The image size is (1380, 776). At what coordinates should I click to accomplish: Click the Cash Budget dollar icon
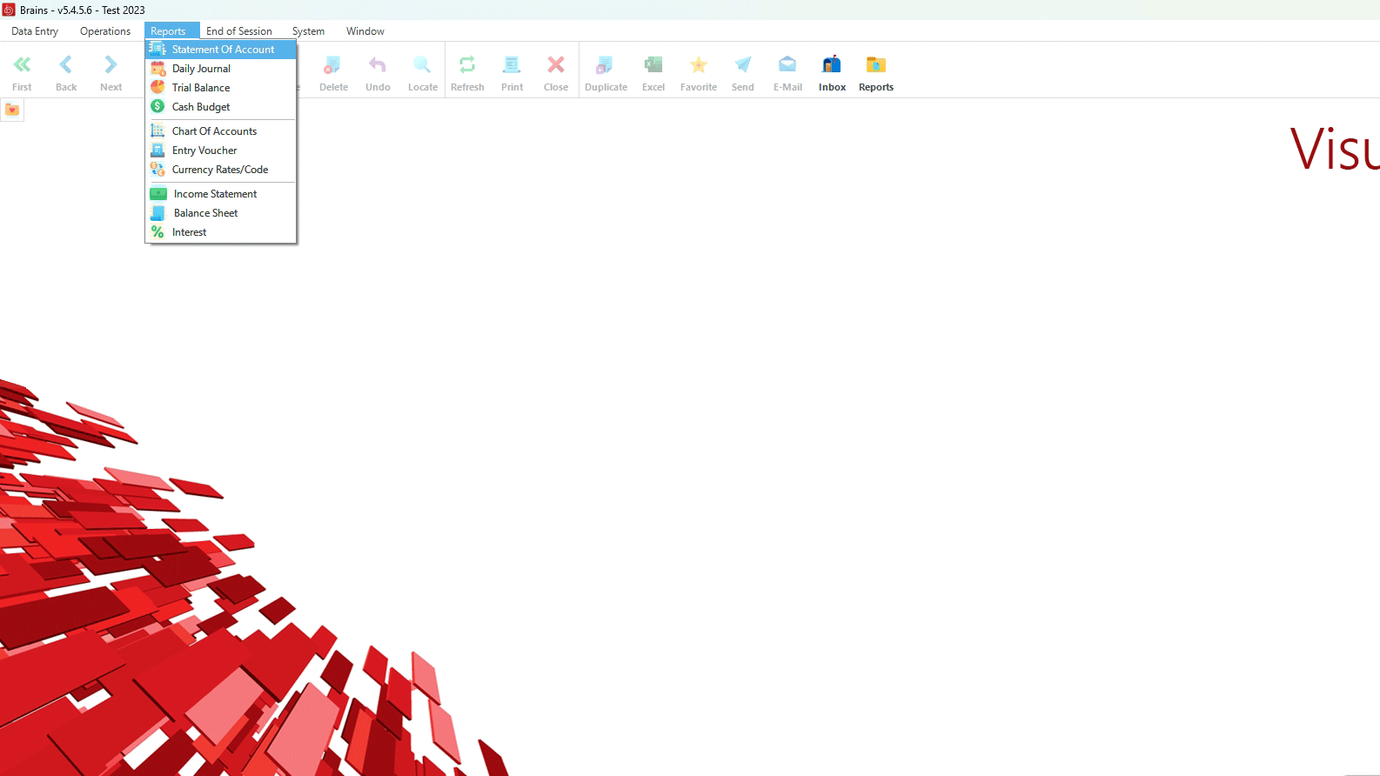point(157,106)
